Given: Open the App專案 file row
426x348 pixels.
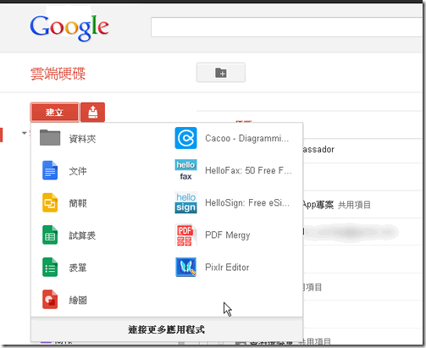Looking at the screenshot, I should coord(363,205).
